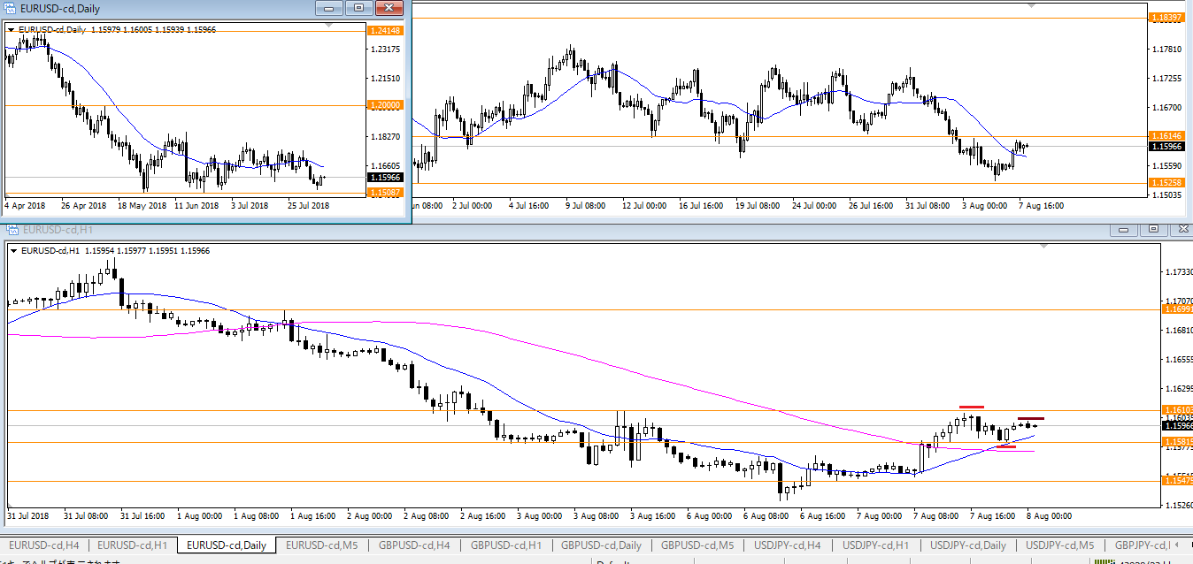
Task: Click the 1.15087 price label in Daily chart
Action: (x=385, y=192)
